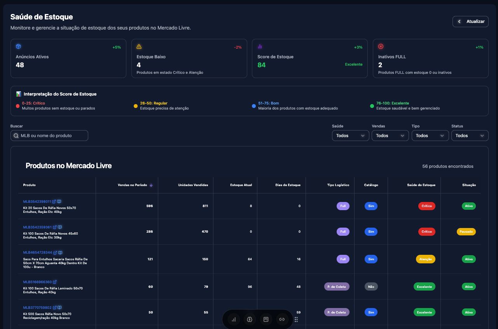
Task: Click the red X icon on the Inativos FULL card
Action: [x=381, y=46]
